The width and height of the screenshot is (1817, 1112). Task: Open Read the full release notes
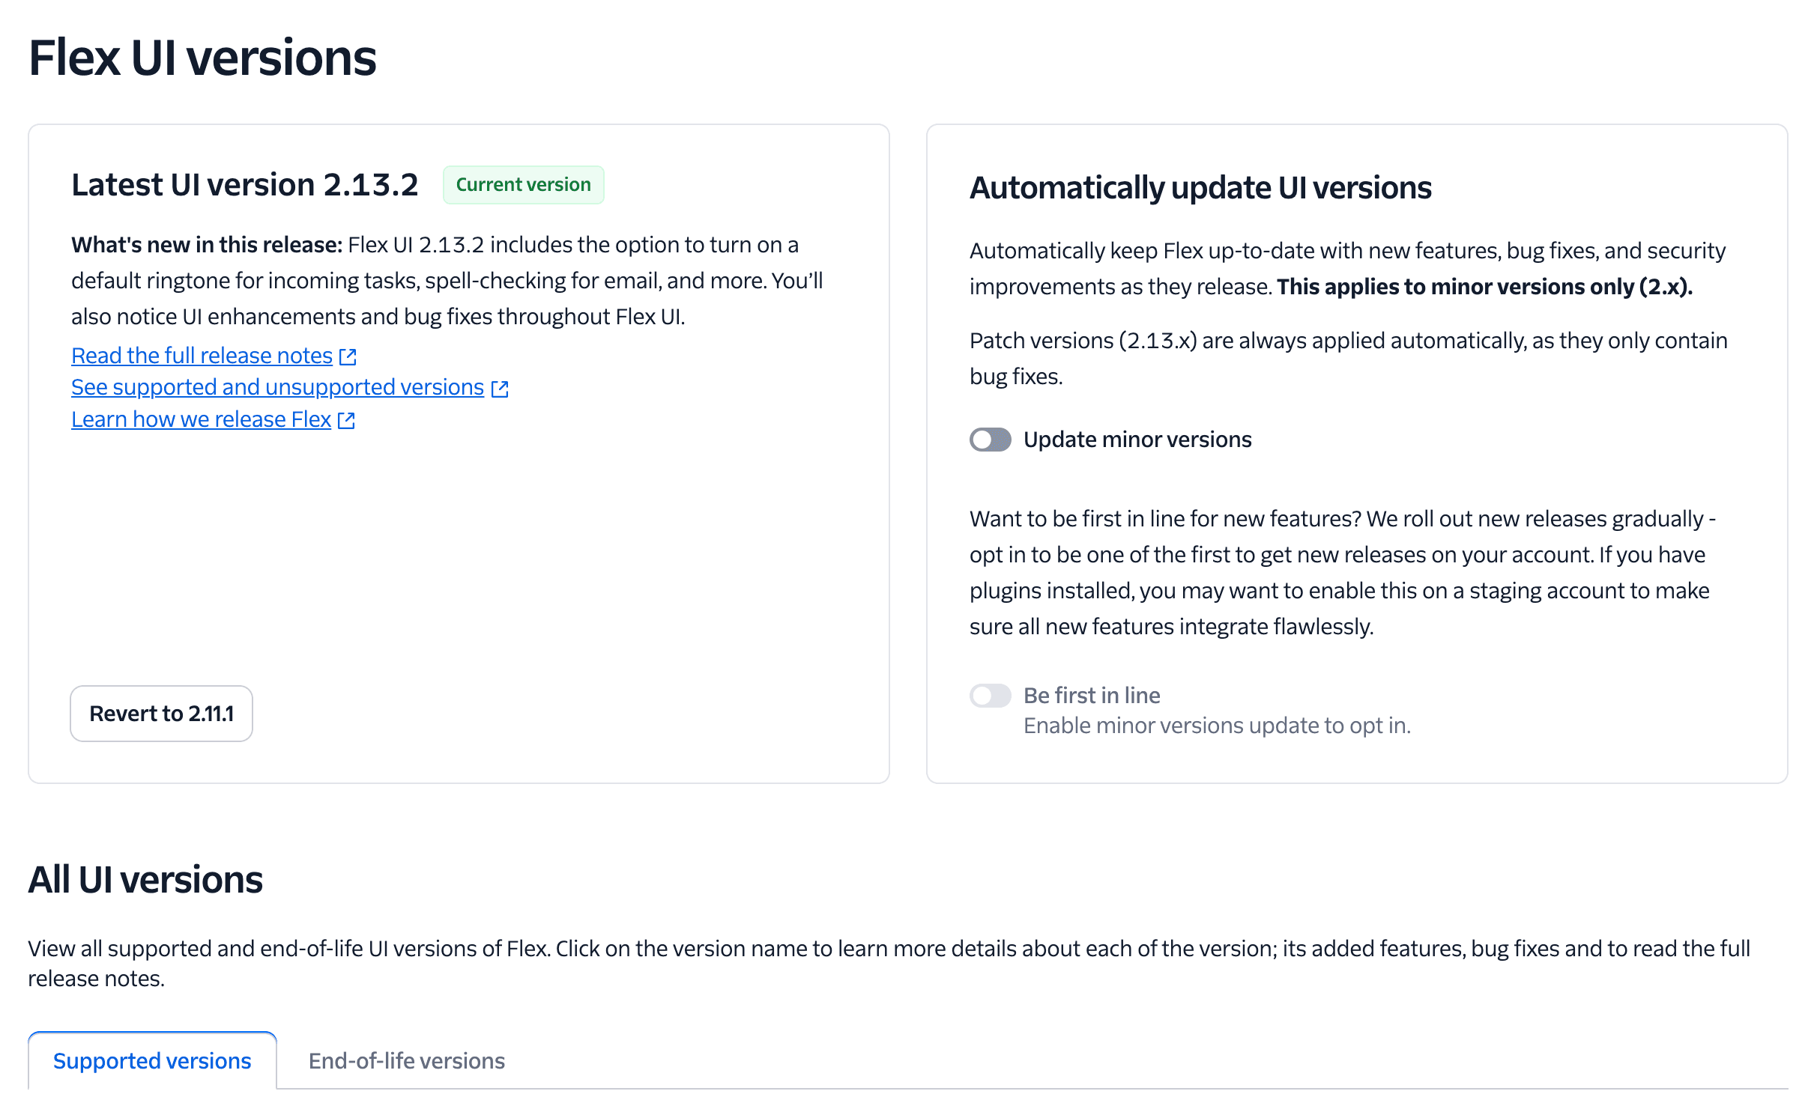[201, 356]
